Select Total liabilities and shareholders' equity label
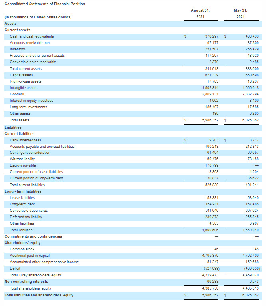This screenshot has width=266, height=306. pos(39,295)
